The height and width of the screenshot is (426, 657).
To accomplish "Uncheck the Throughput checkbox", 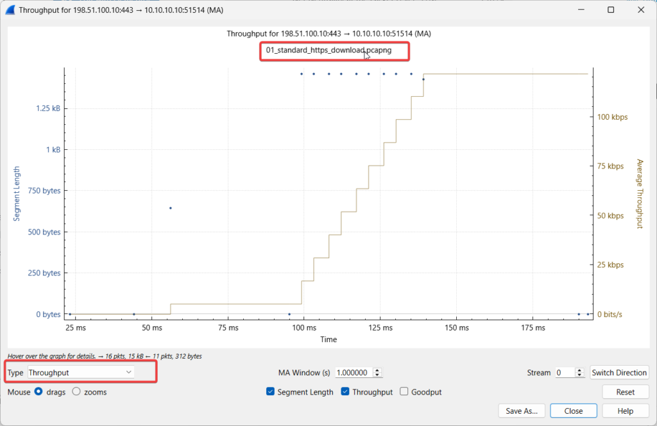I will pyautogui.click(x=346, y=392).
